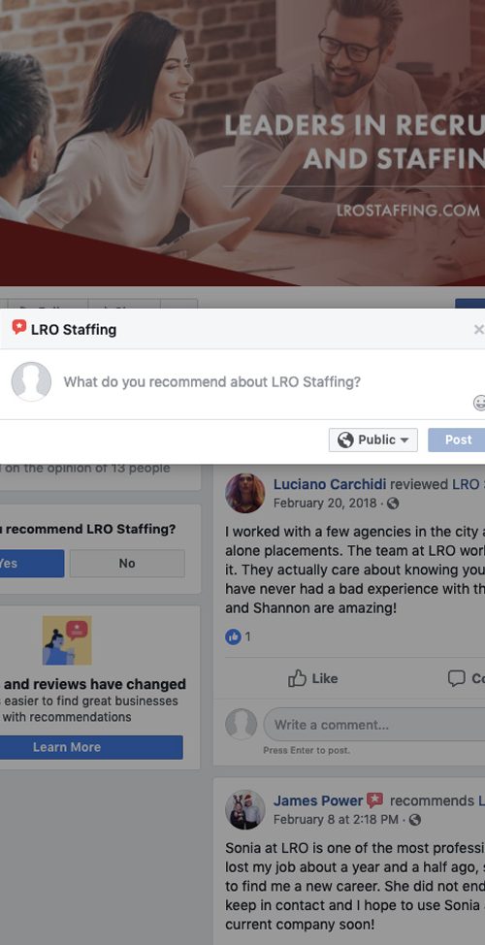Open the emoji picker in the recommendation box
The width and height of the screenshot is (485, 945).
click(479, 403)
